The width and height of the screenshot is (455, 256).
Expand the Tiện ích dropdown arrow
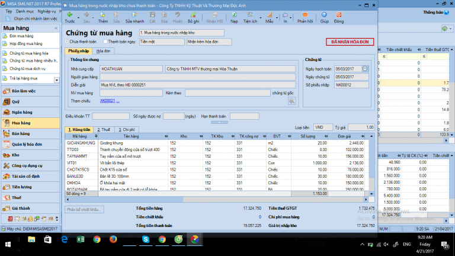point(260,18)
